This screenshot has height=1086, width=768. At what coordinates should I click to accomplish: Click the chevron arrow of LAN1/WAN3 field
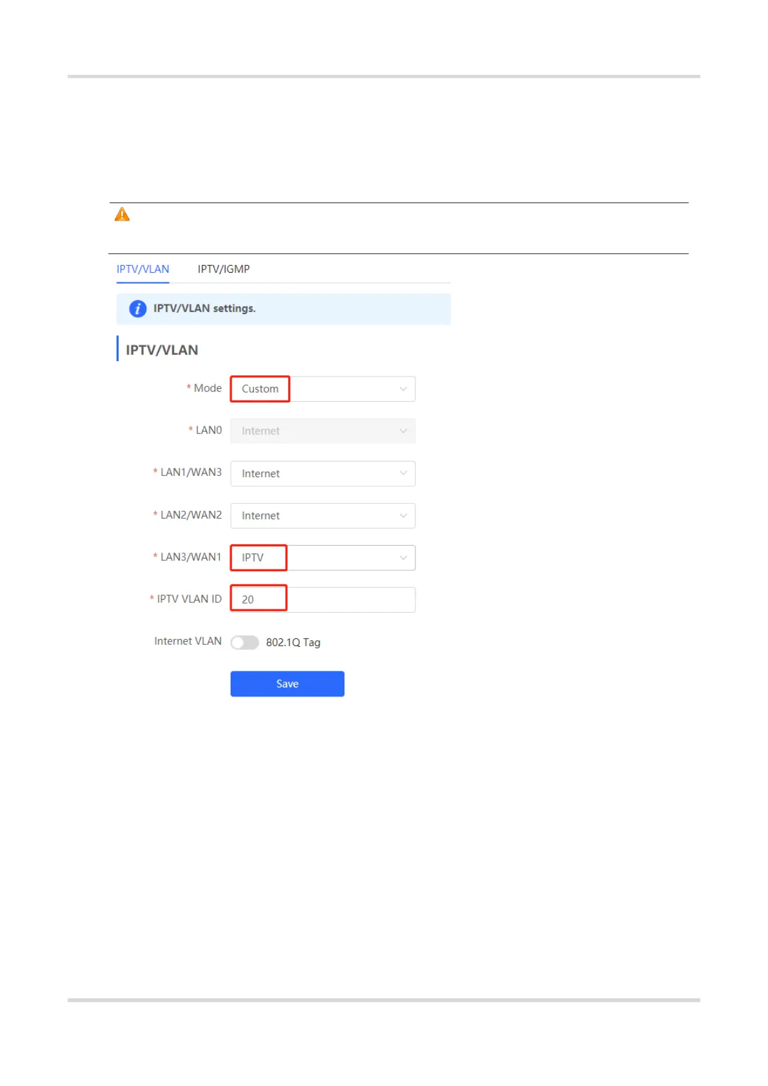[403, 473]
